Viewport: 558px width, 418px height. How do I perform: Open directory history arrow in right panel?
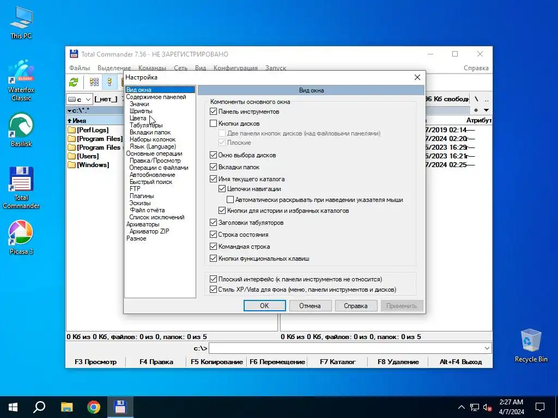(x=486, y=110)
